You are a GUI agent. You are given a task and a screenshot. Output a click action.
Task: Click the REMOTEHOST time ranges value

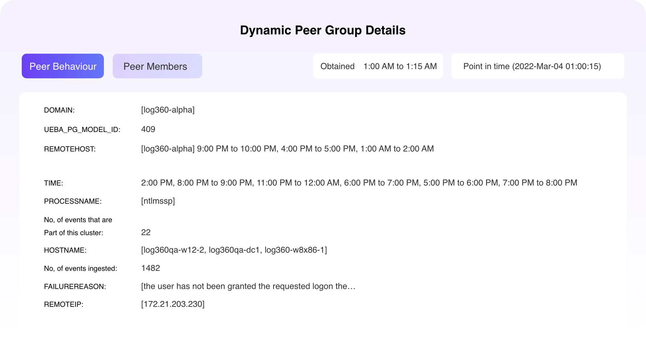click(x=287, y=149)
